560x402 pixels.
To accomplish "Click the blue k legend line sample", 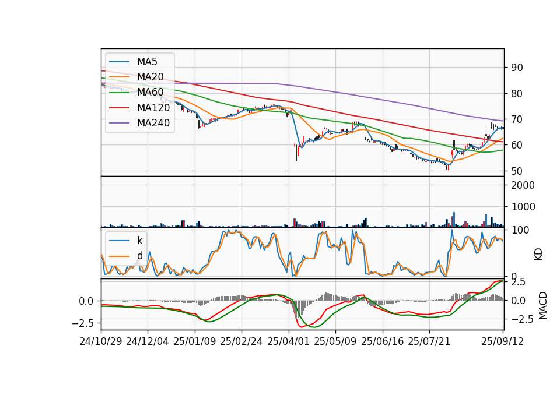I will click(119, 241).
